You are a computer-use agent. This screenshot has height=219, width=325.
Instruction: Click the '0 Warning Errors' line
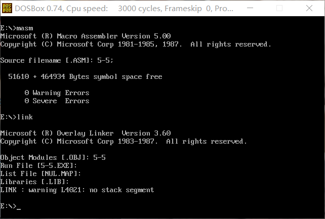pos(57,93)
